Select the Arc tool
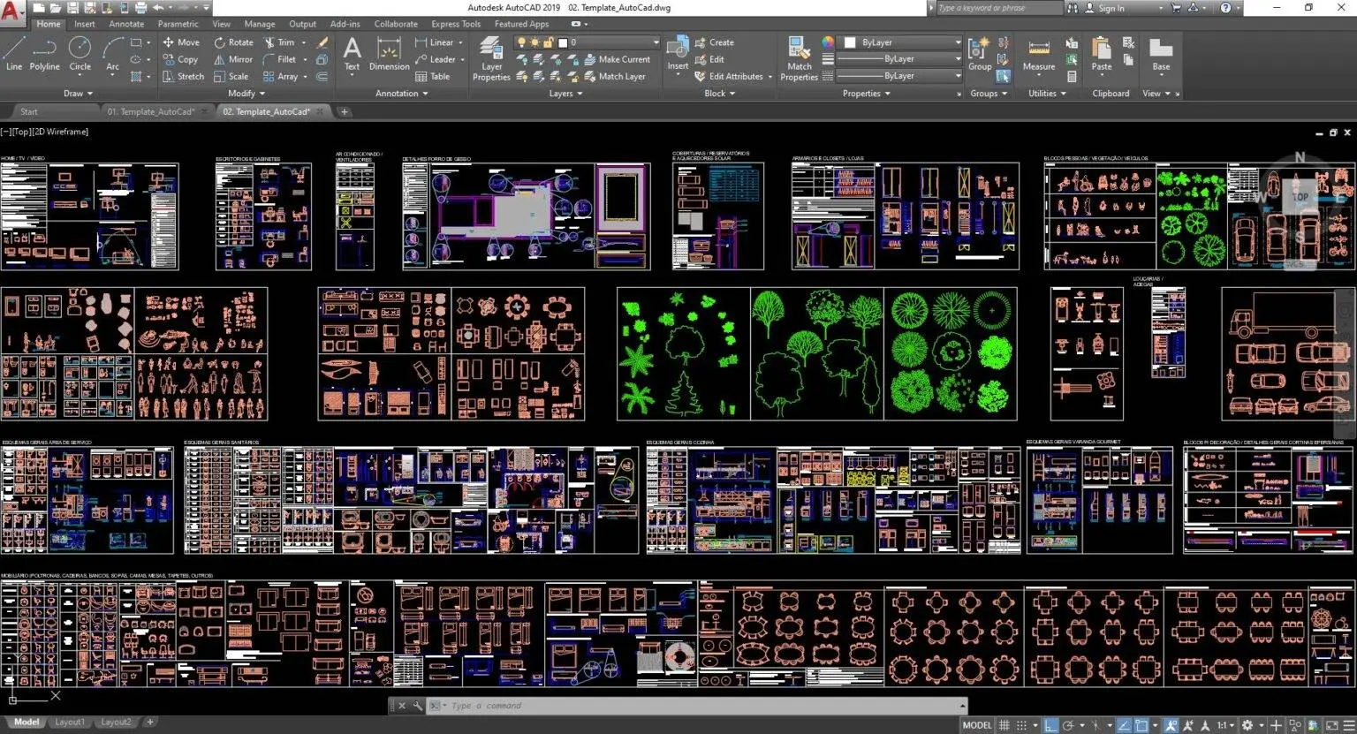The width and height of the screenshot is (1357, 734). (112, 53)
